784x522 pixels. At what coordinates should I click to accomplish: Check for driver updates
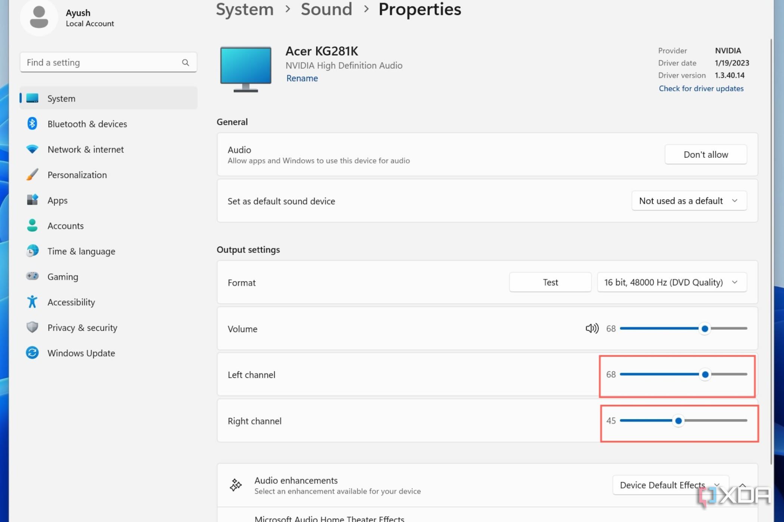point(701,88)
